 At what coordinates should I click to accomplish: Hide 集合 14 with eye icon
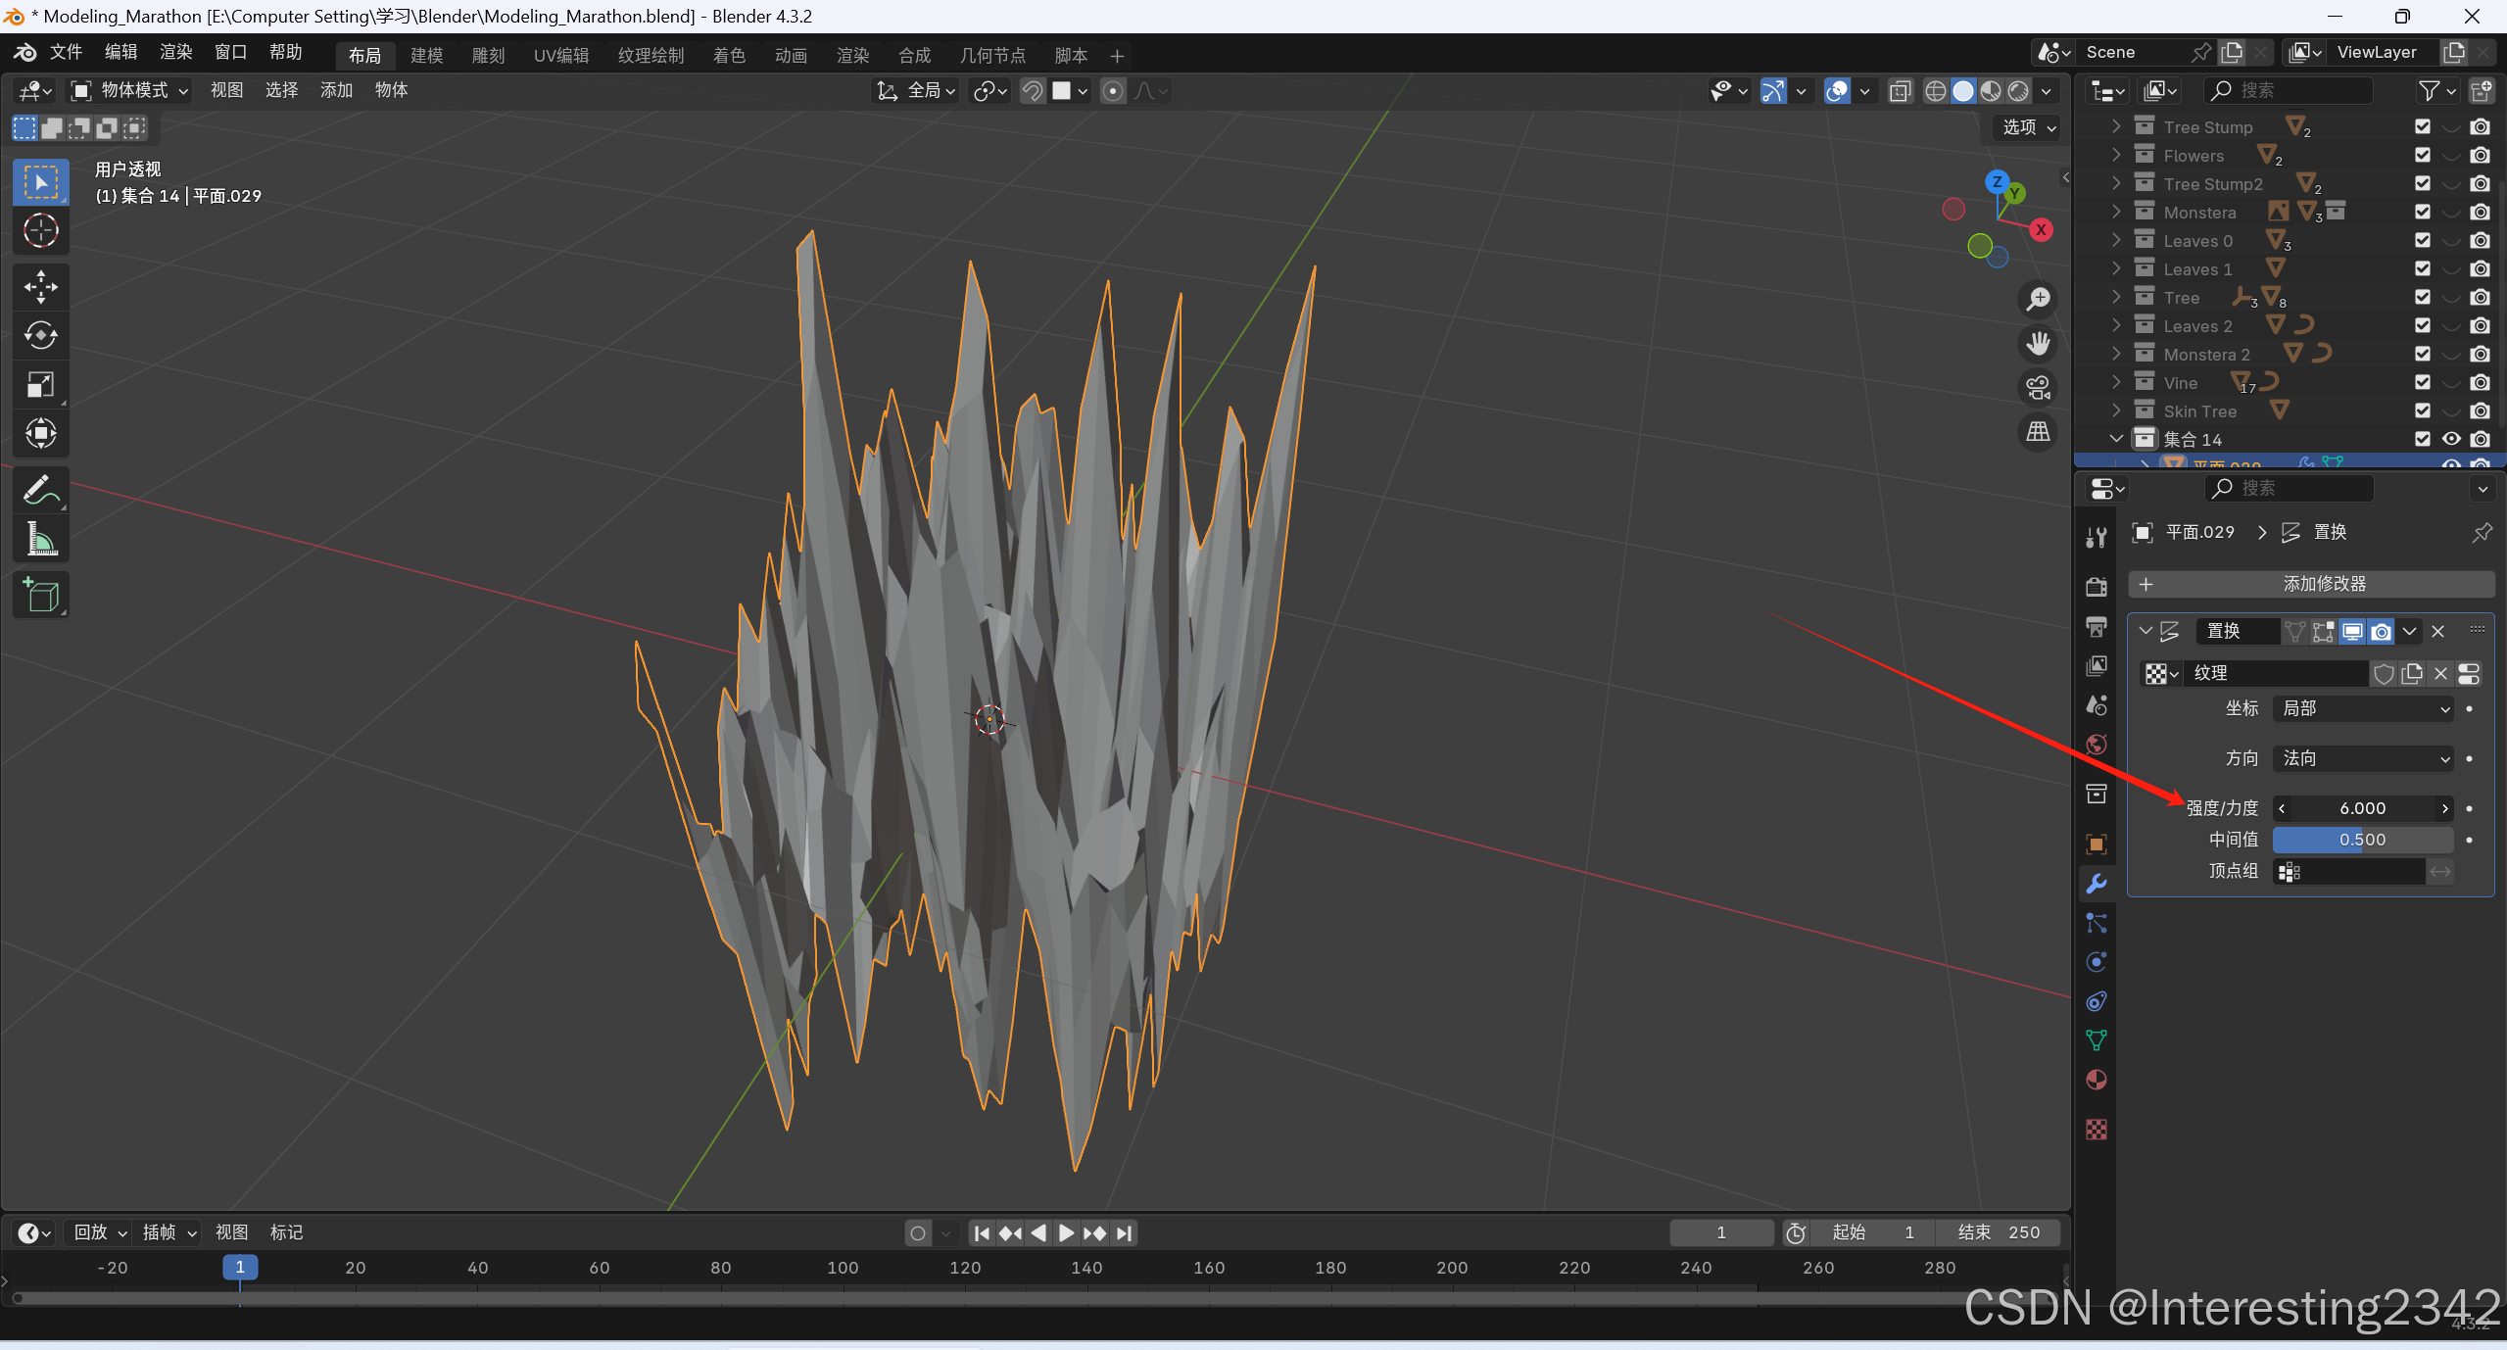(x=2451, y=439)
